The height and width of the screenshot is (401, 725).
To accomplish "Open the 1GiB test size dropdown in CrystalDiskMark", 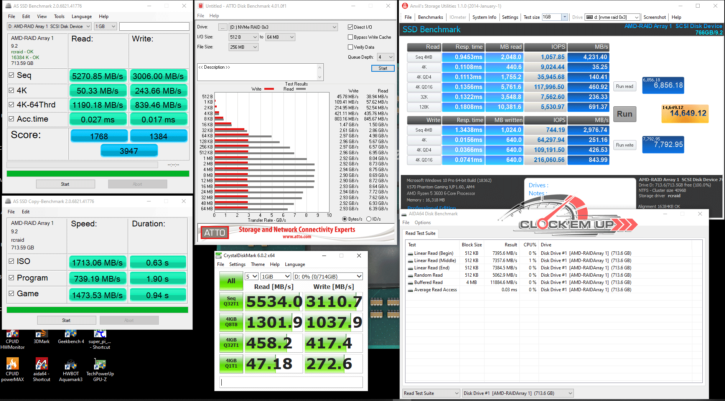I will click(x=275, y=276).
